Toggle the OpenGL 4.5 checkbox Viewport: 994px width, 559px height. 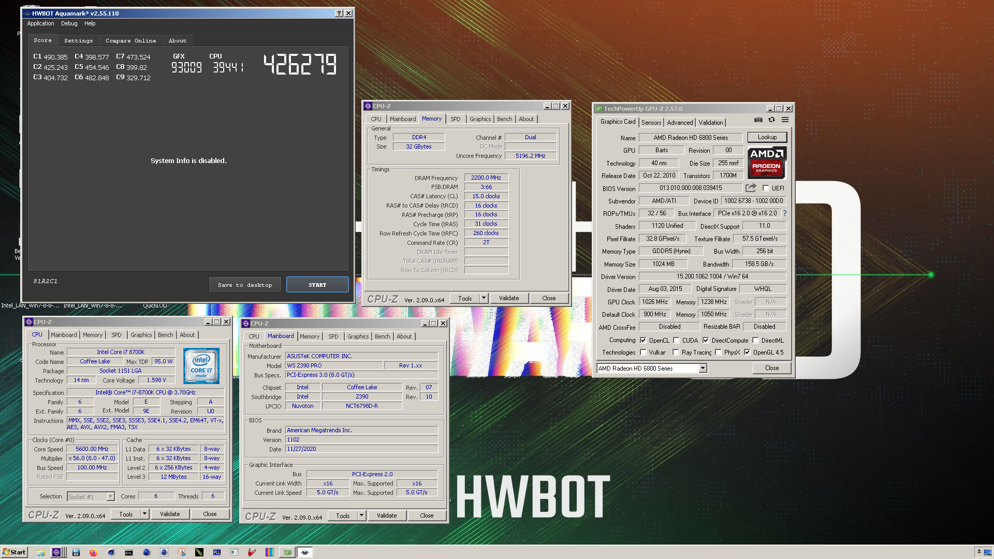(747, 352)
